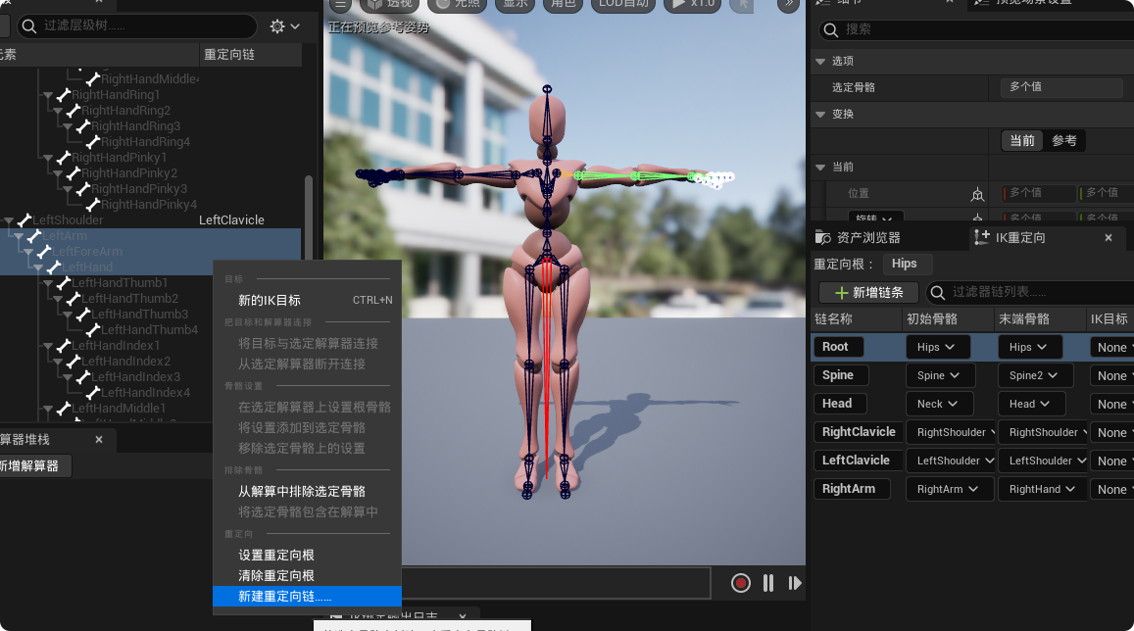Open the viewport playback speed x1.0 menu
Screen dimensions: 1134x631
[x=692, y=4]
